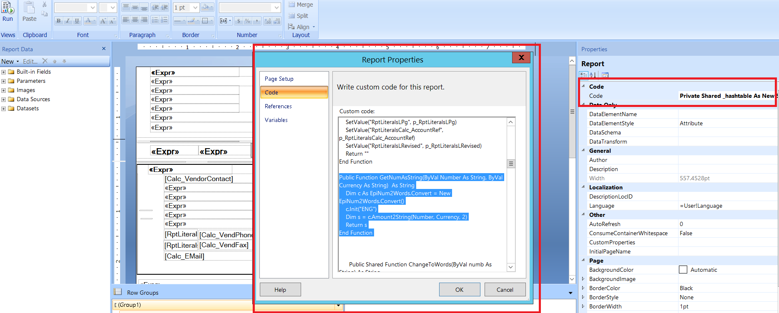Viewport: 779px width, 313px height.
Task: Open the background fill color picker
Action: [x=207, y=7]
